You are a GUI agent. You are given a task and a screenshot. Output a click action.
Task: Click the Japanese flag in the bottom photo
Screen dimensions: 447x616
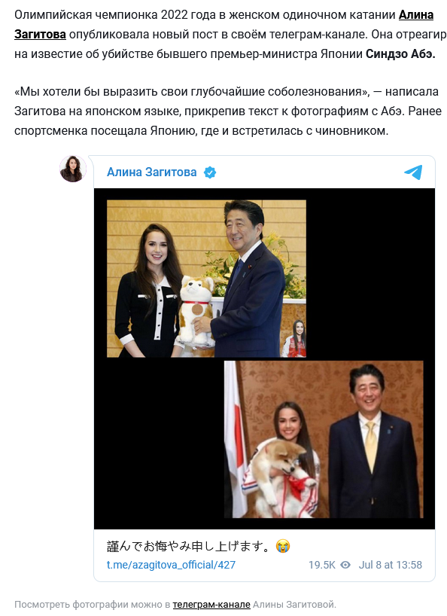click(235, 438)
